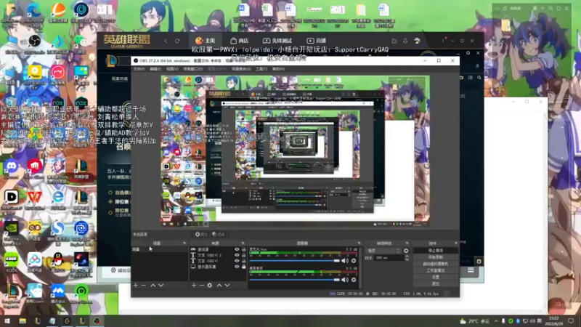Open OBS 场景集合(S) menu
Viewport: 581px width, 327px height.
pyautogui.click(x=241, y=69)
